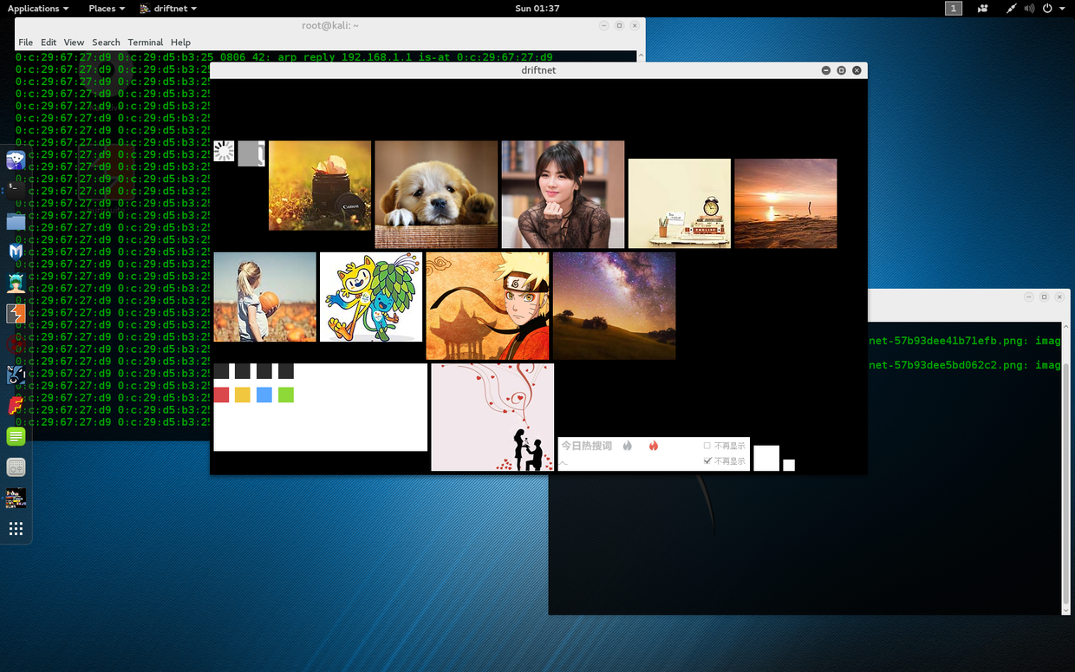Screen dimensions: 1075x672
Task: Open the network connection tray icon
Action: (x=1011, y=8)
